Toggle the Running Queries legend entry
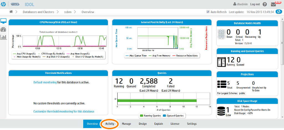This screenshot has width=284, height=130. click(149, 116)
